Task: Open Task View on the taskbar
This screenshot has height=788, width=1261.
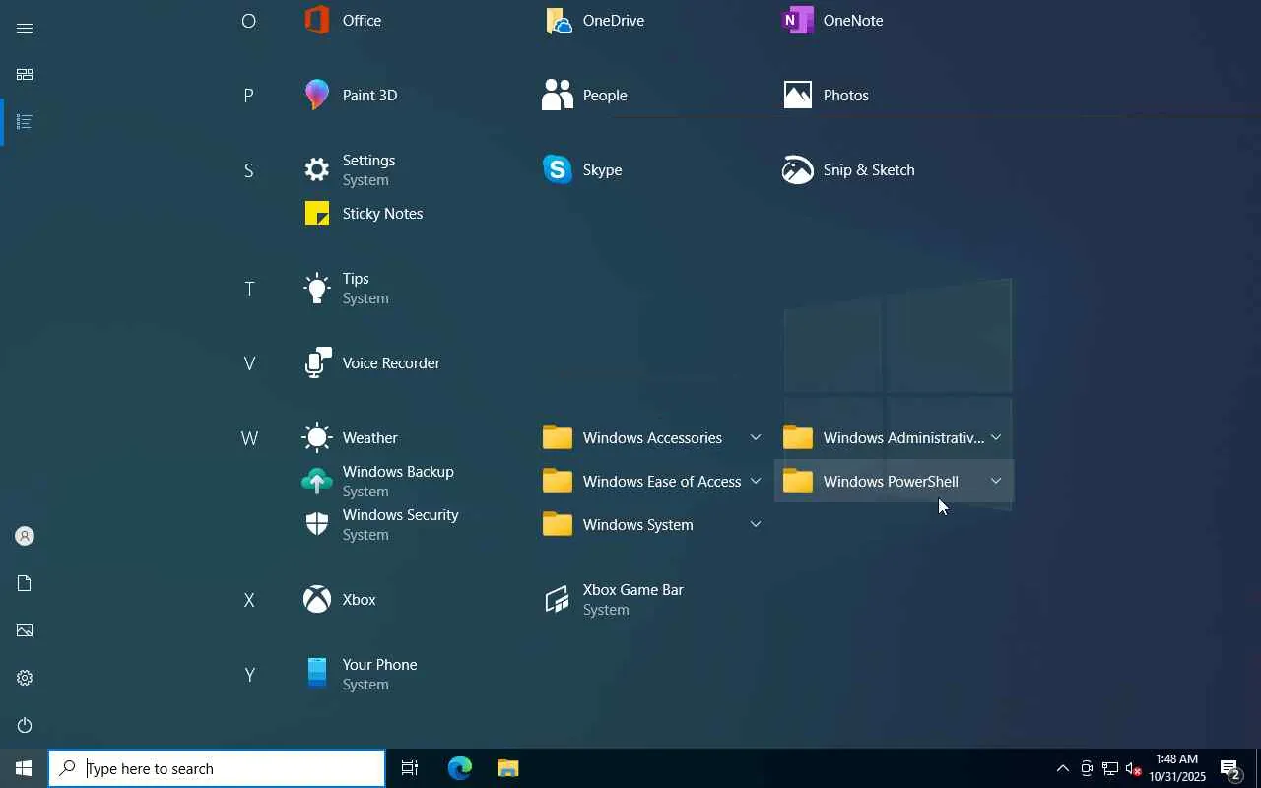Action: click(410, 768)
